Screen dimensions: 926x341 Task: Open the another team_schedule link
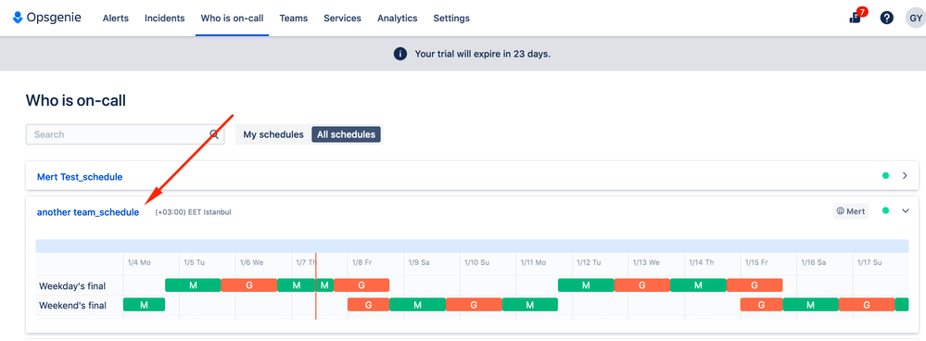(x=88, y=212)
